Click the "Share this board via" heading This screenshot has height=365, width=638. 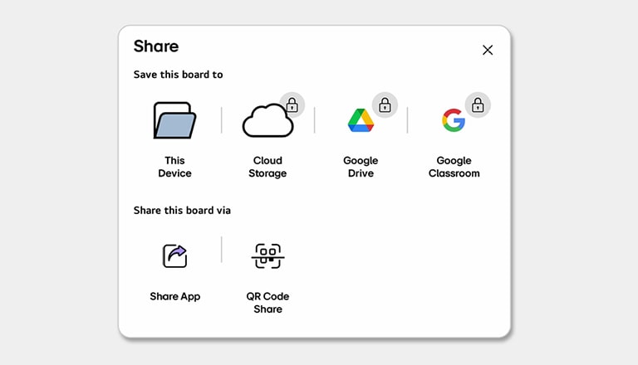[x=182, y=211]
